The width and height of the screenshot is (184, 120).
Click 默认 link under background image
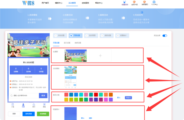83,118
